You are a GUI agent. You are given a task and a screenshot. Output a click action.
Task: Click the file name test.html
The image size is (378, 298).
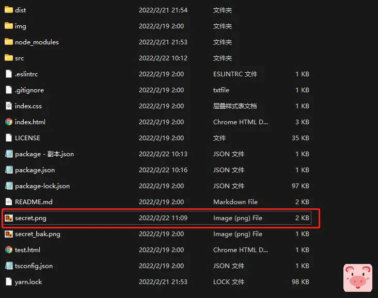pos(27,250)
